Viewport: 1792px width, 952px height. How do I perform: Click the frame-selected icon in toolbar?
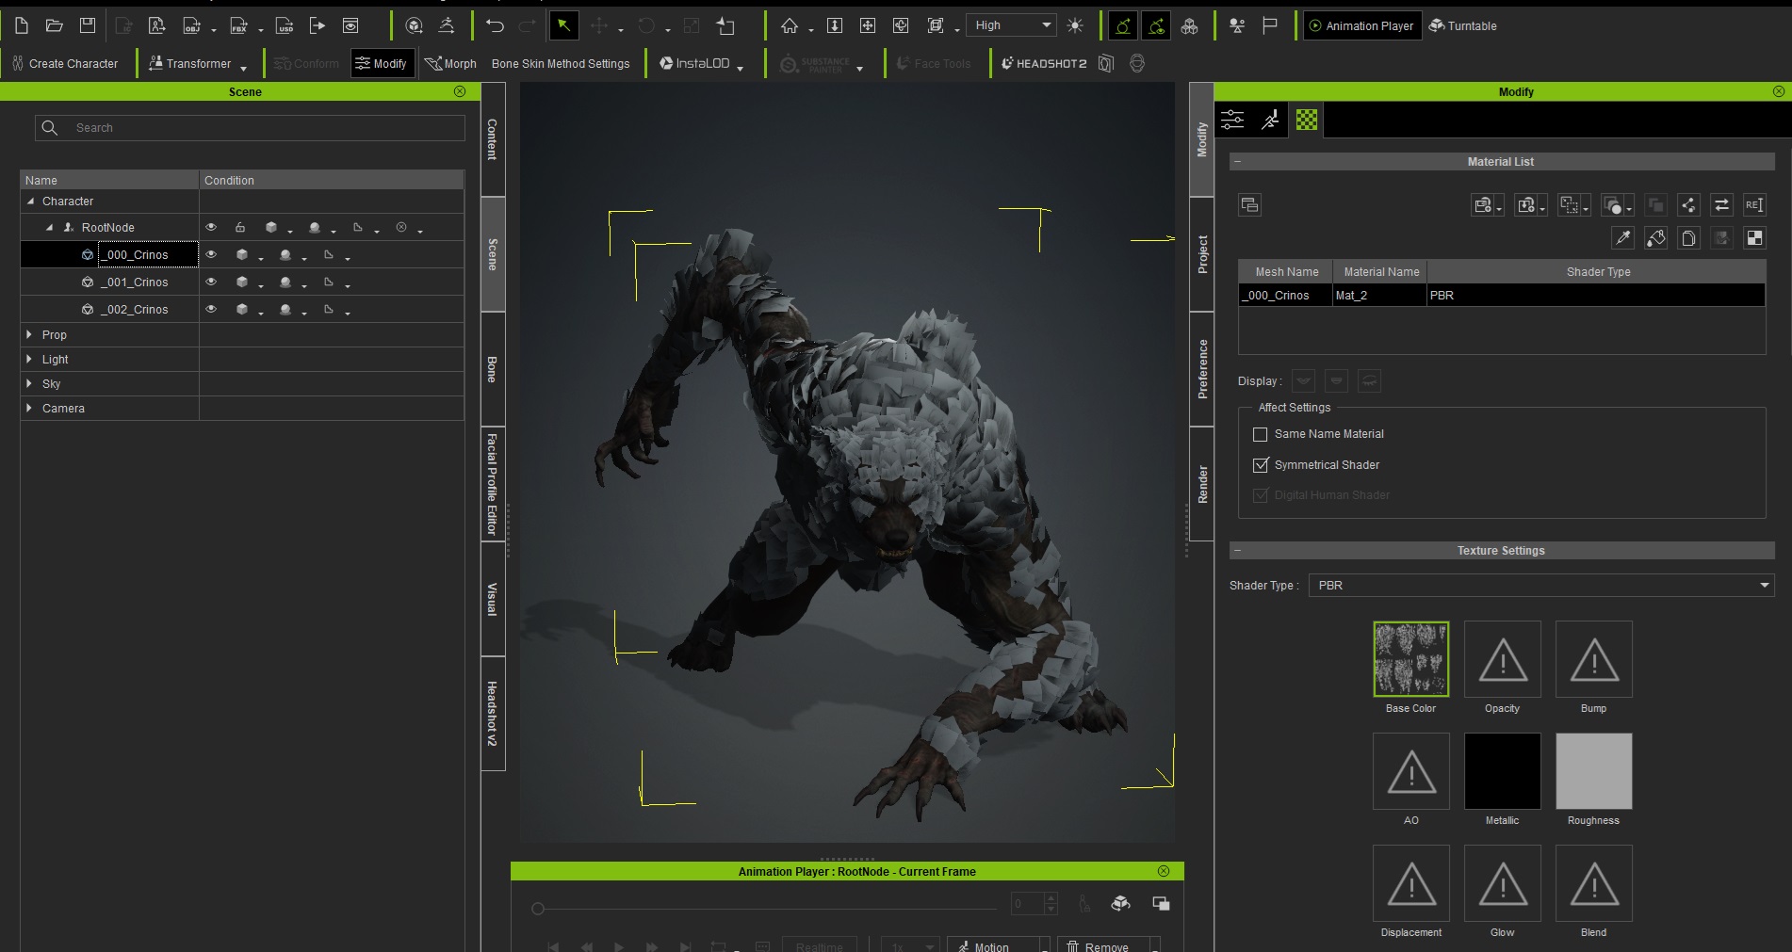tap(936, 25)
